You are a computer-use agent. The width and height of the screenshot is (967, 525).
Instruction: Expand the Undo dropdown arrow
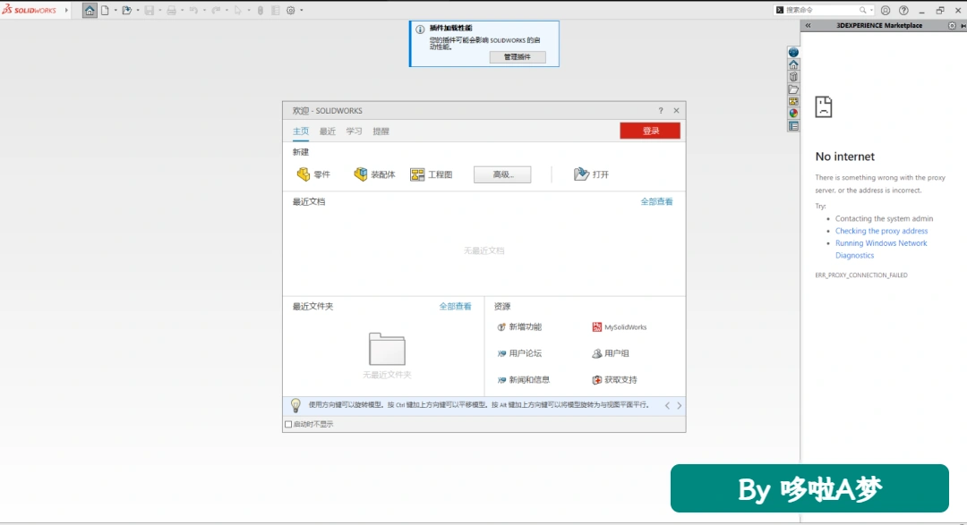point(204,11)
